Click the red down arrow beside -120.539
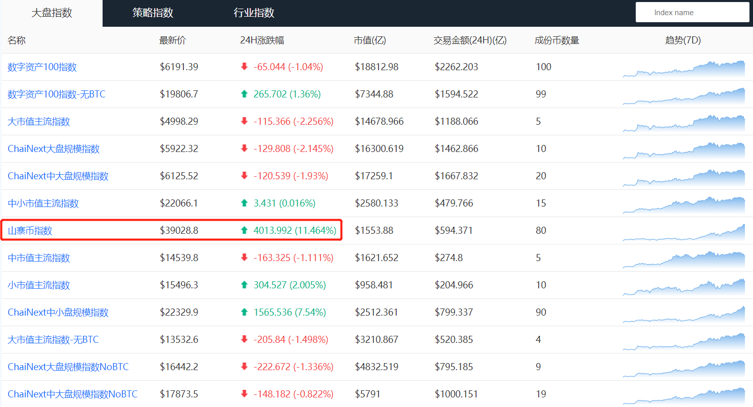This screenshot has height=407, width=753. pyautogui.click(x=245, y=176)
